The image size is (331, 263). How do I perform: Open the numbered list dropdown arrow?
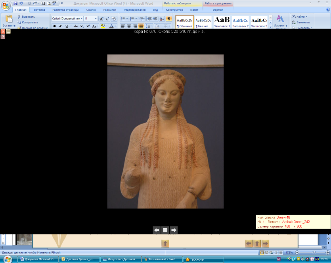[x=136, y=19]
